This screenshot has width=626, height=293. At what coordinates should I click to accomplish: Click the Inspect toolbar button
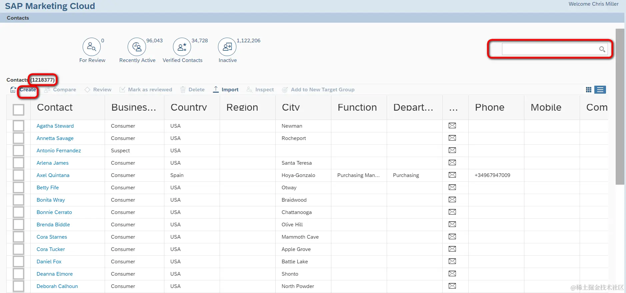[x=260, y=90]
